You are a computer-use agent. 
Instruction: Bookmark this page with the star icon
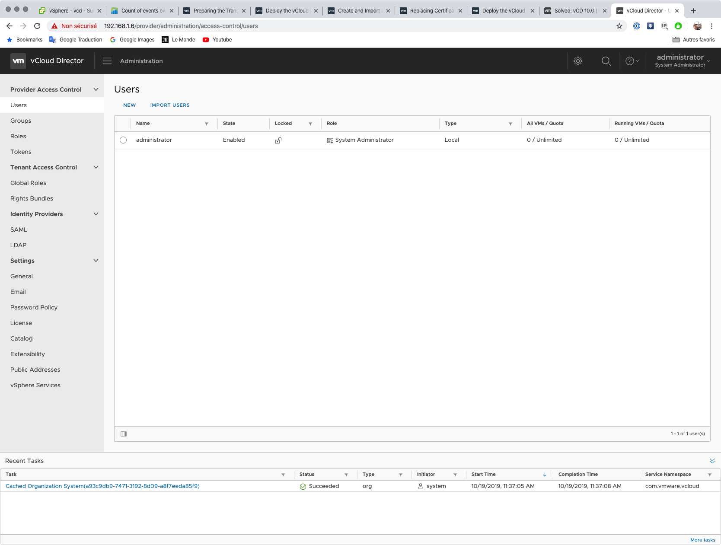click(x=619, y=26)
